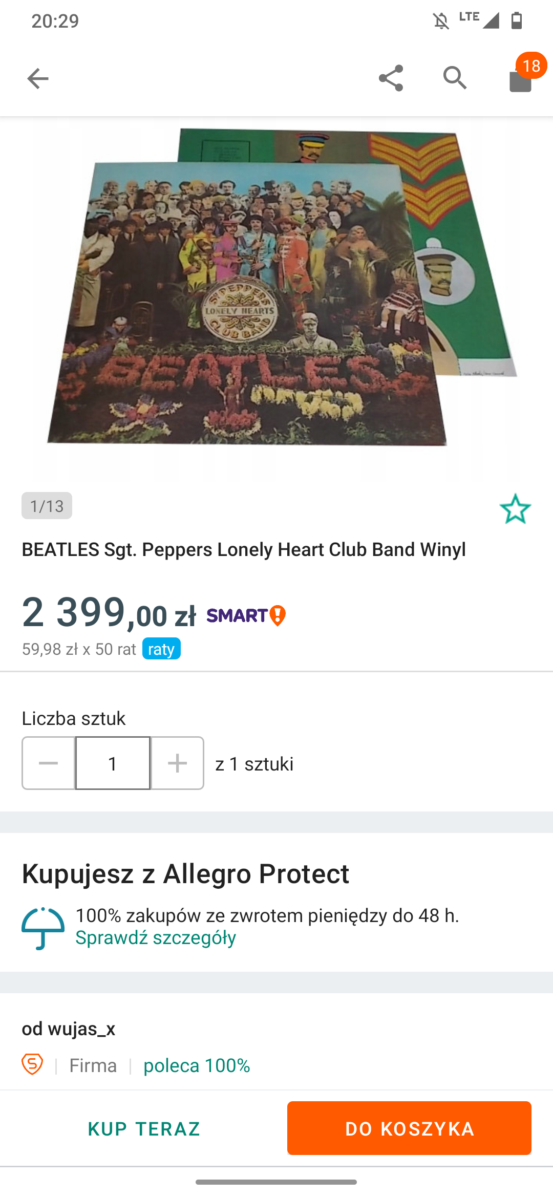This screenshot has height=1198, width=553.
Task: Tap the product title text
Action: (x=244, y=549)
